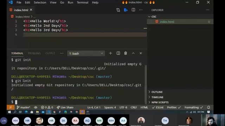Open the Run menu
Screen dimensions: 225x126
point(70,2)
